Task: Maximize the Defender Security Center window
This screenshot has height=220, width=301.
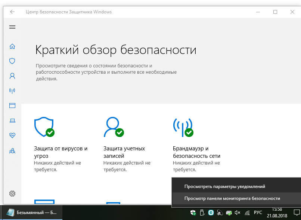Action: click(275, 12)
